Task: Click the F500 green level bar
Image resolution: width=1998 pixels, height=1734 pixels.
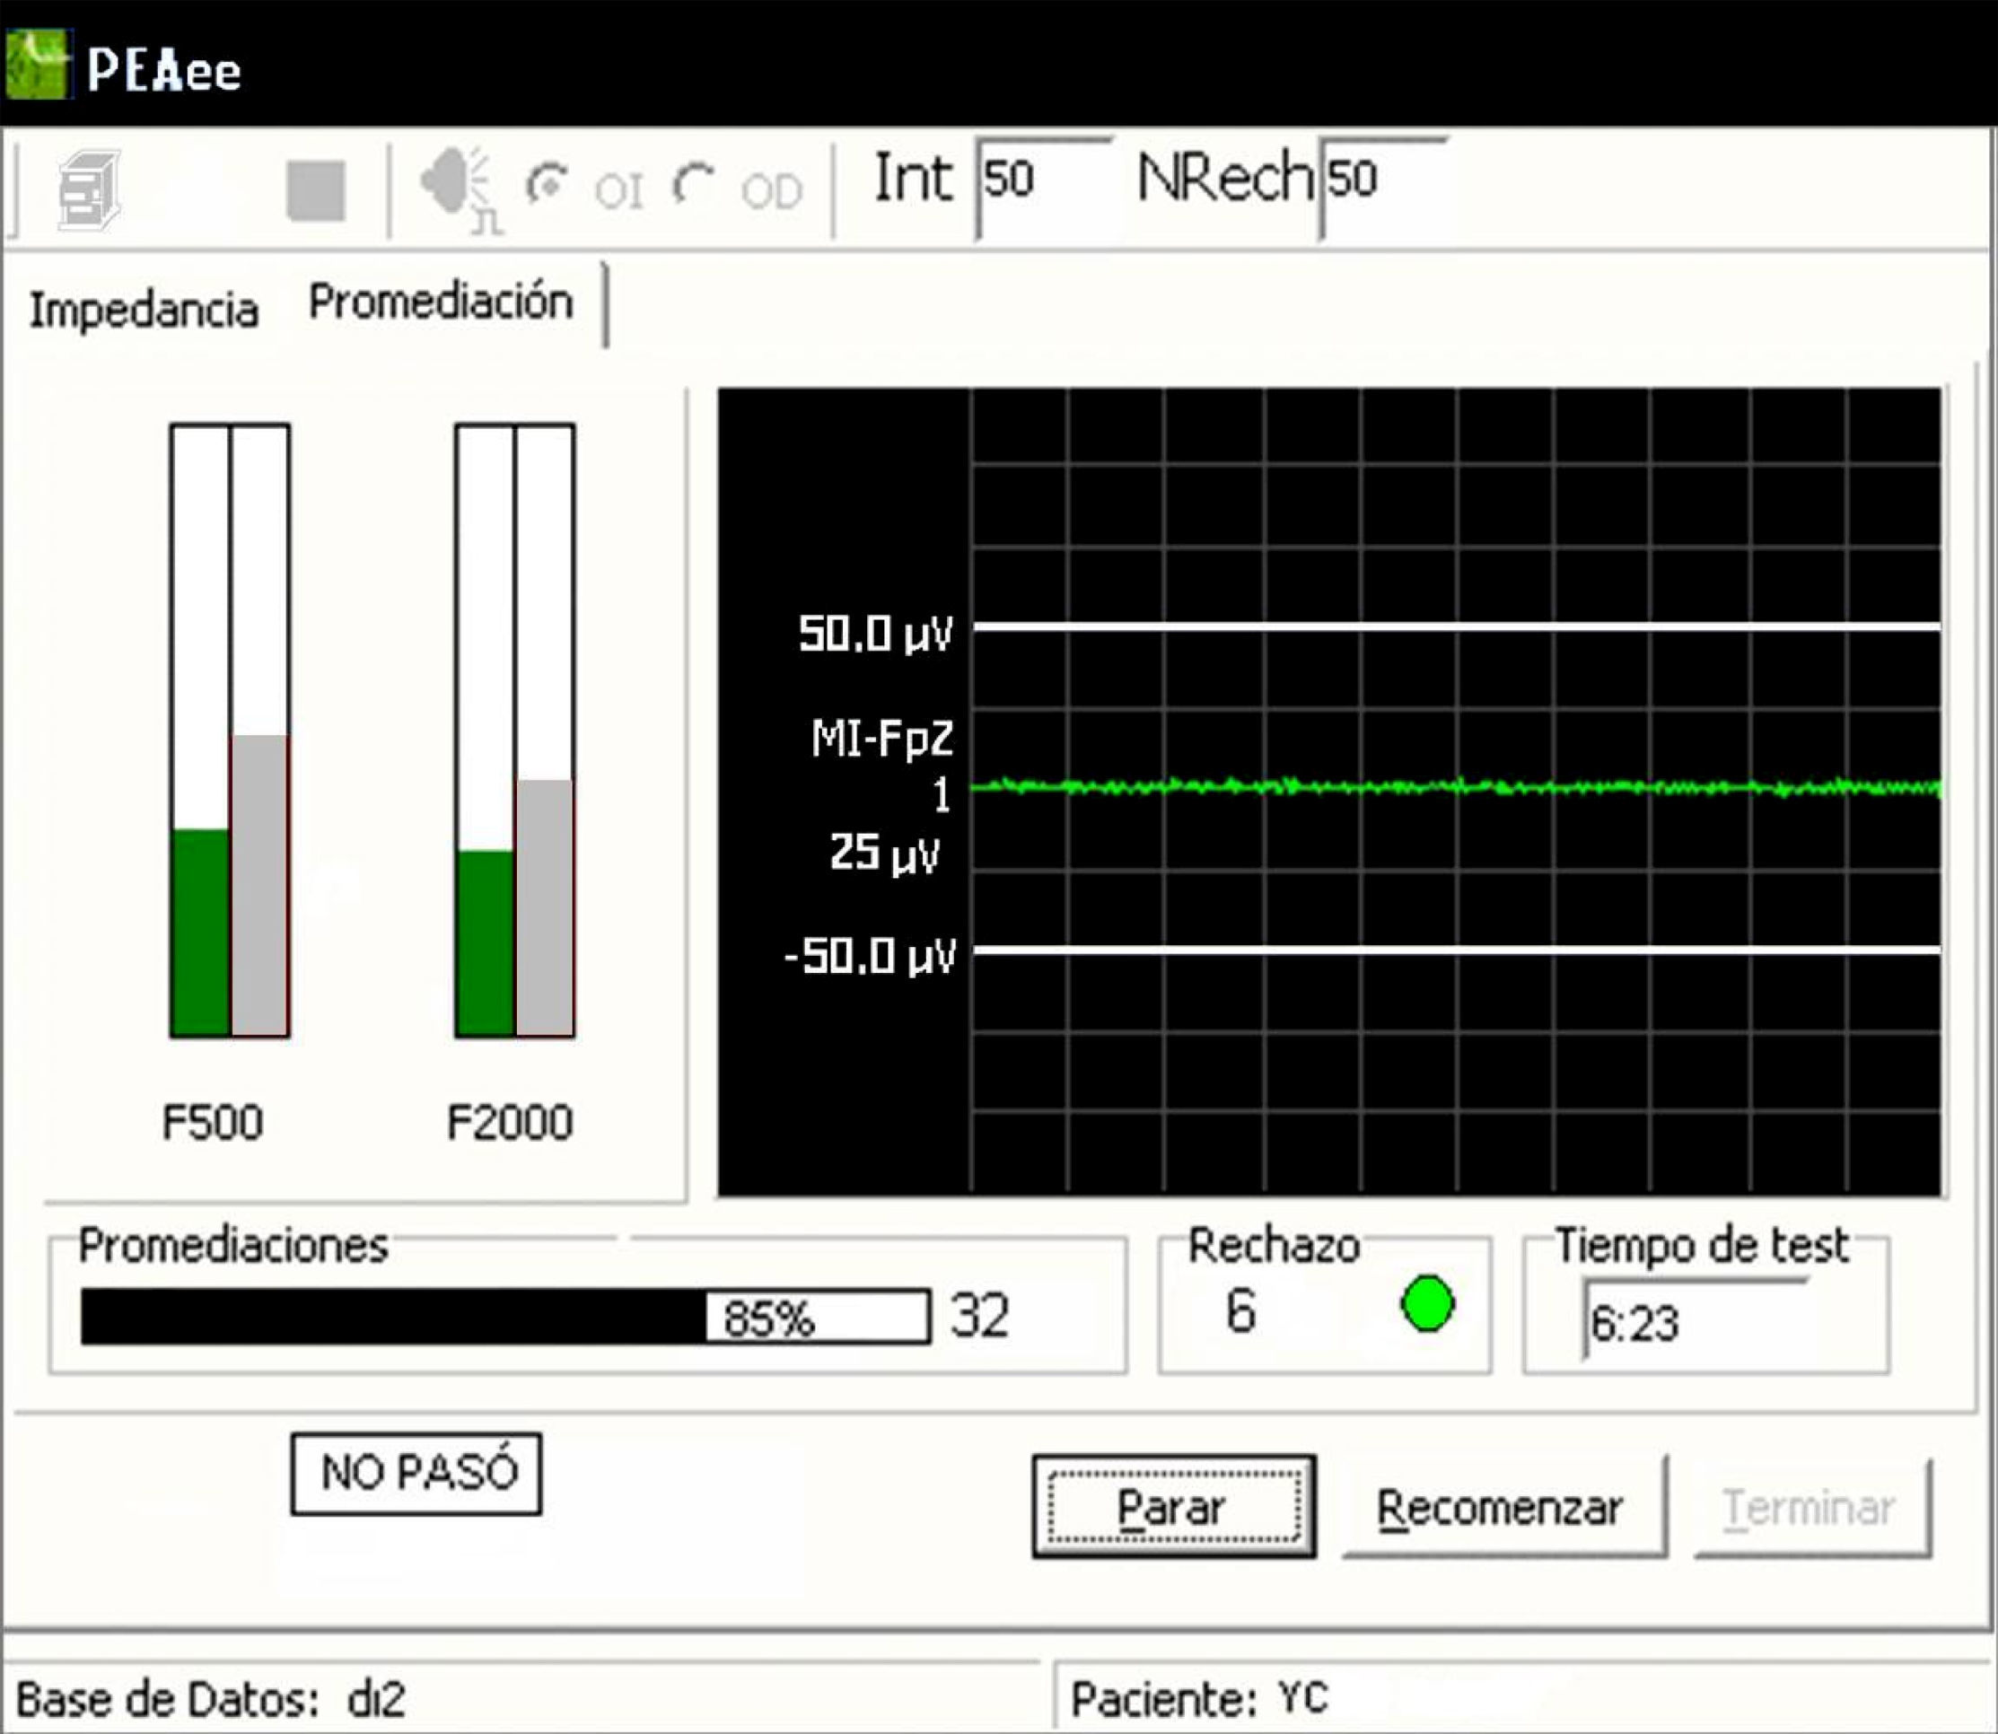Action: point(200,932)
